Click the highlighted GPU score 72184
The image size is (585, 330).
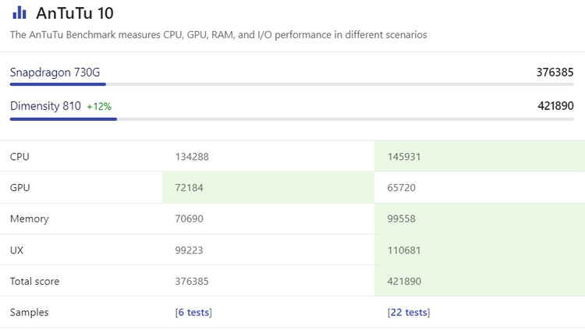pos(192,187)
